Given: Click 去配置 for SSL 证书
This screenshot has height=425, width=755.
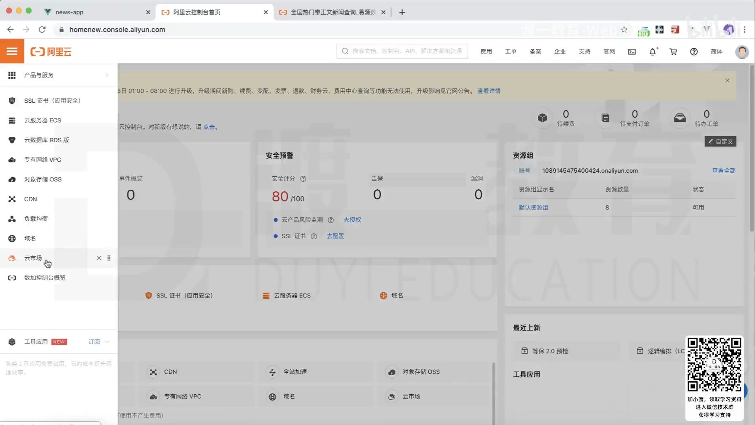Looking at the screenshot, I should 335,236.
